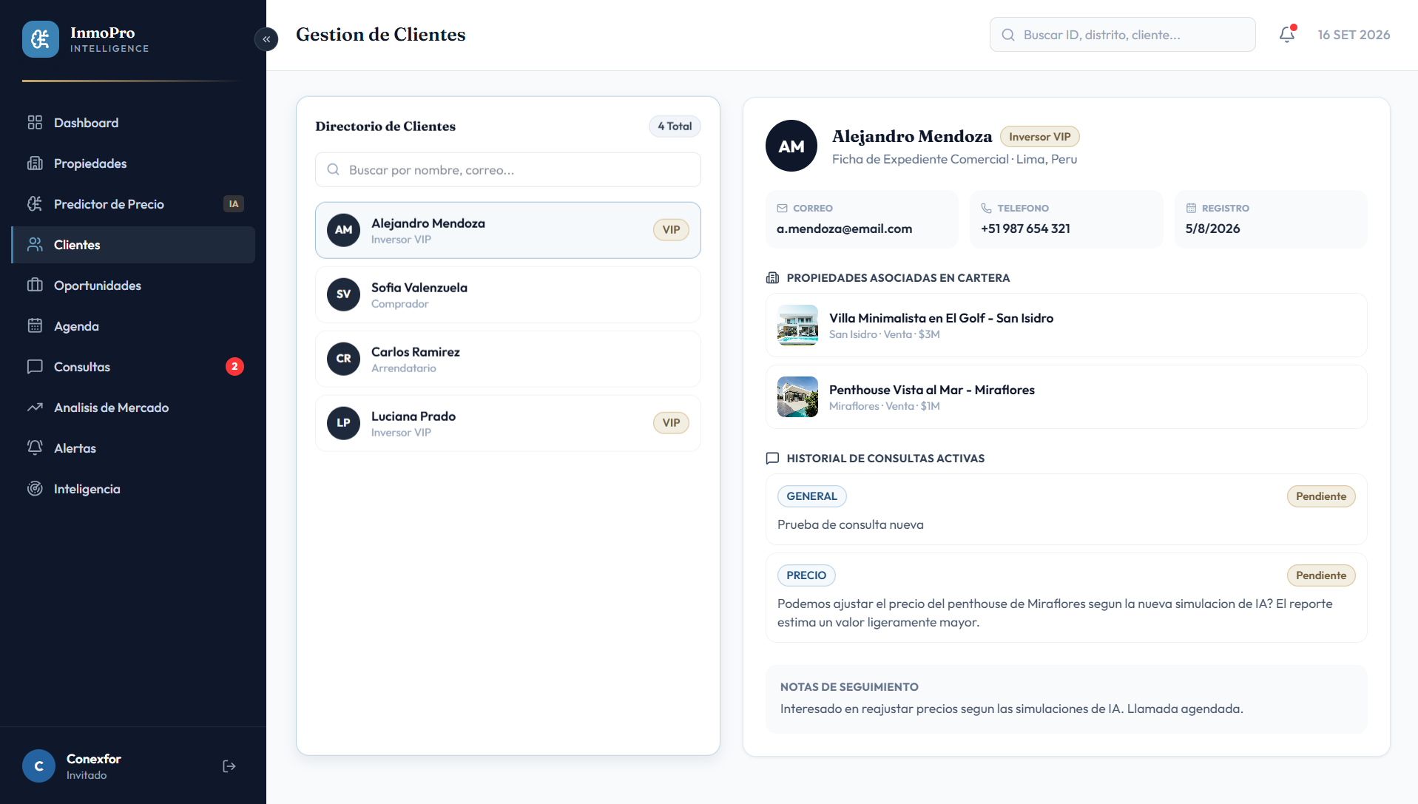
Task: Select client Sofia Valenzuela
Action: pyautogui.click(x=507, y=294)
